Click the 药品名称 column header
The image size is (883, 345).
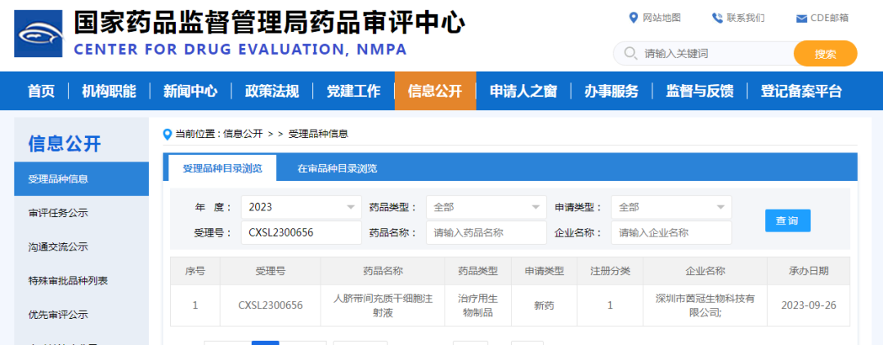(383, 271)
